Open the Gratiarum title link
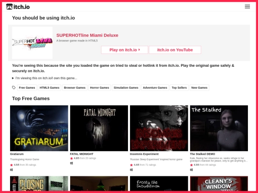Viewport: 258px width, 193px height. click(x=17, y=154)
